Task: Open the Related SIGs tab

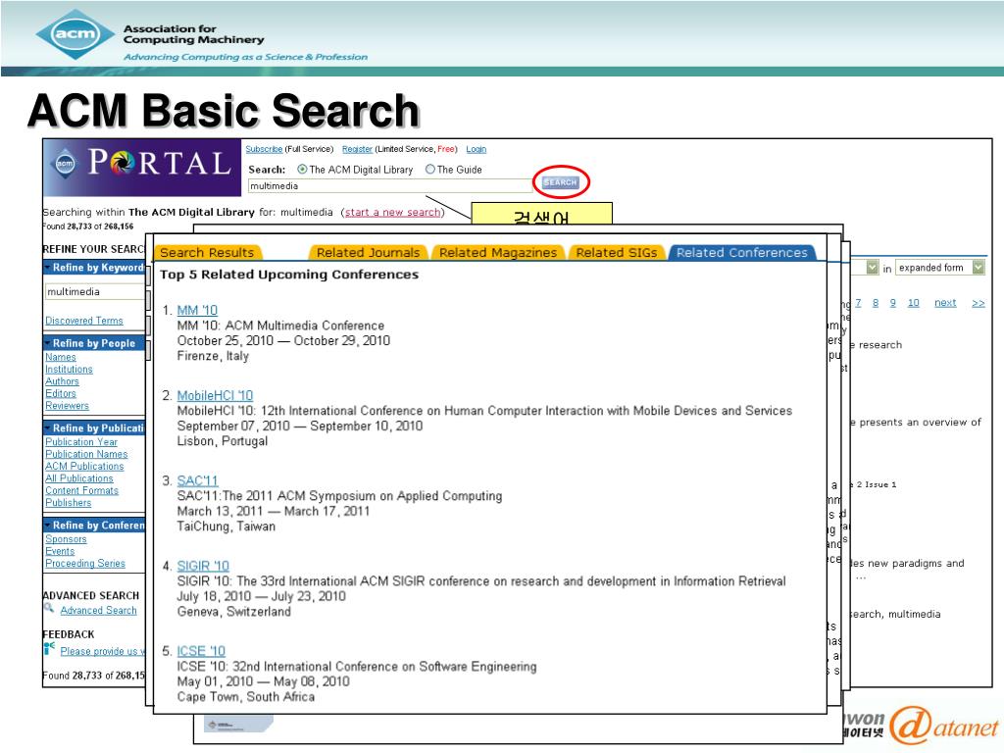Action: [617, 253]
